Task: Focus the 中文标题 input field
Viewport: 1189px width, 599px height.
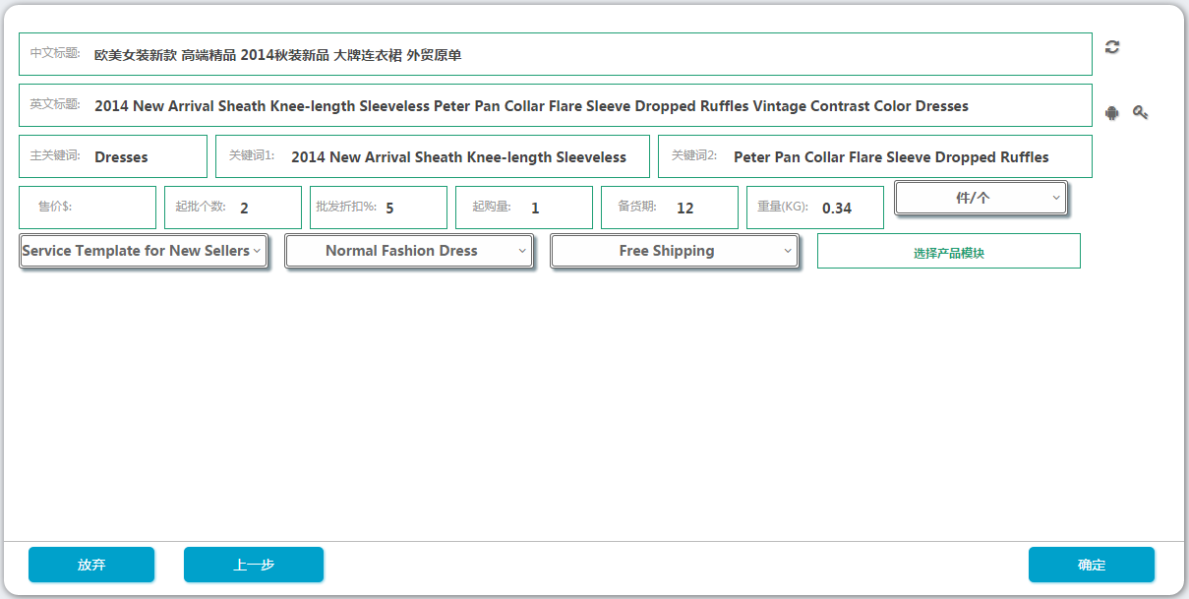Action: (556, 54)
